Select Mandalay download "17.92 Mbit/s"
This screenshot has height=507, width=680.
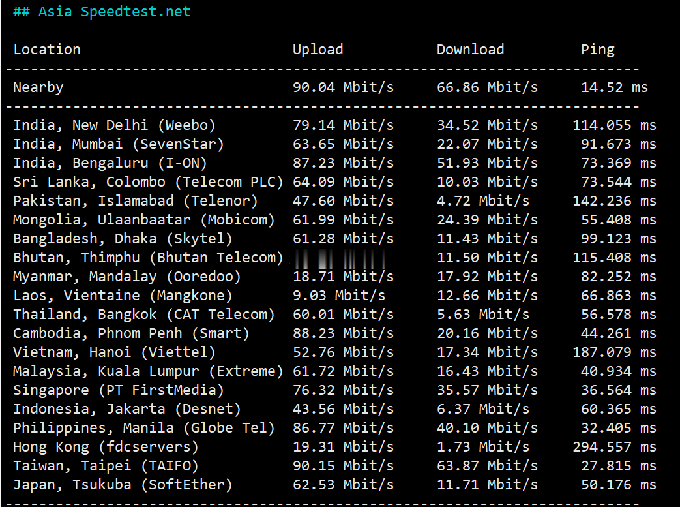(x=487, y=277)
